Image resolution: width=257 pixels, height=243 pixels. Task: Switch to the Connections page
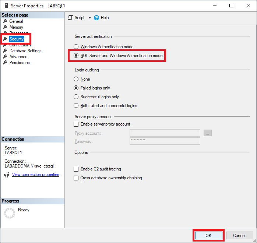tap(20, 45)
